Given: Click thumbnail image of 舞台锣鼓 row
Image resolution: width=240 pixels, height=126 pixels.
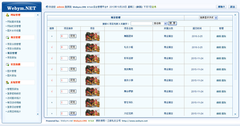Looking at the screenshot, I should tap(92, 92).
